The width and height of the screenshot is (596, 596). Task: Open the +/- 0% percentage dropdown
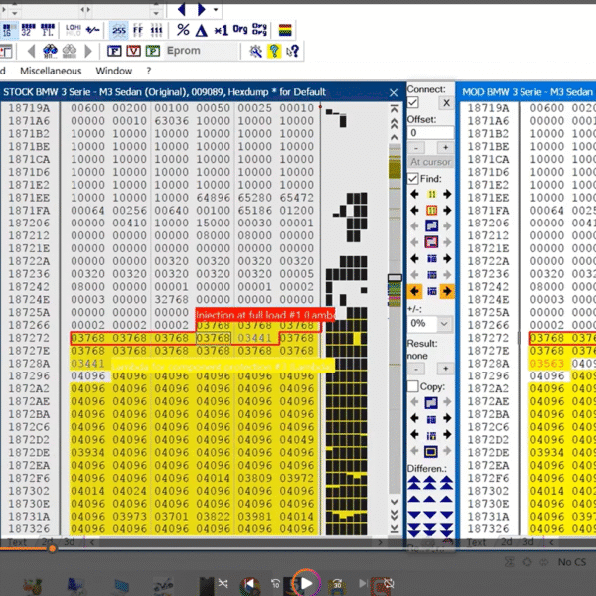[x=443, y=324]
